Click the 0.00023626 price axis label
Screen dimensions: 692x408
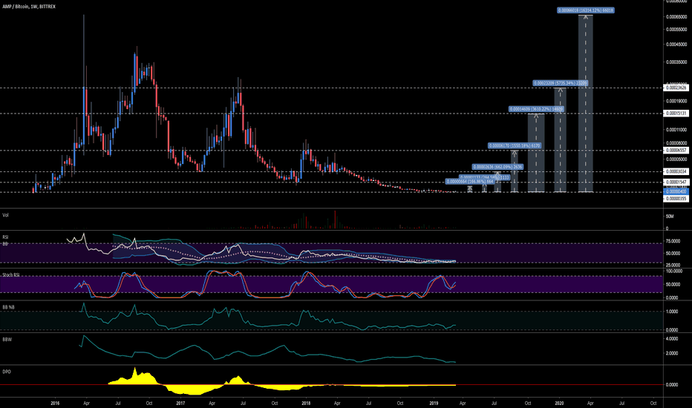[676, 88]
